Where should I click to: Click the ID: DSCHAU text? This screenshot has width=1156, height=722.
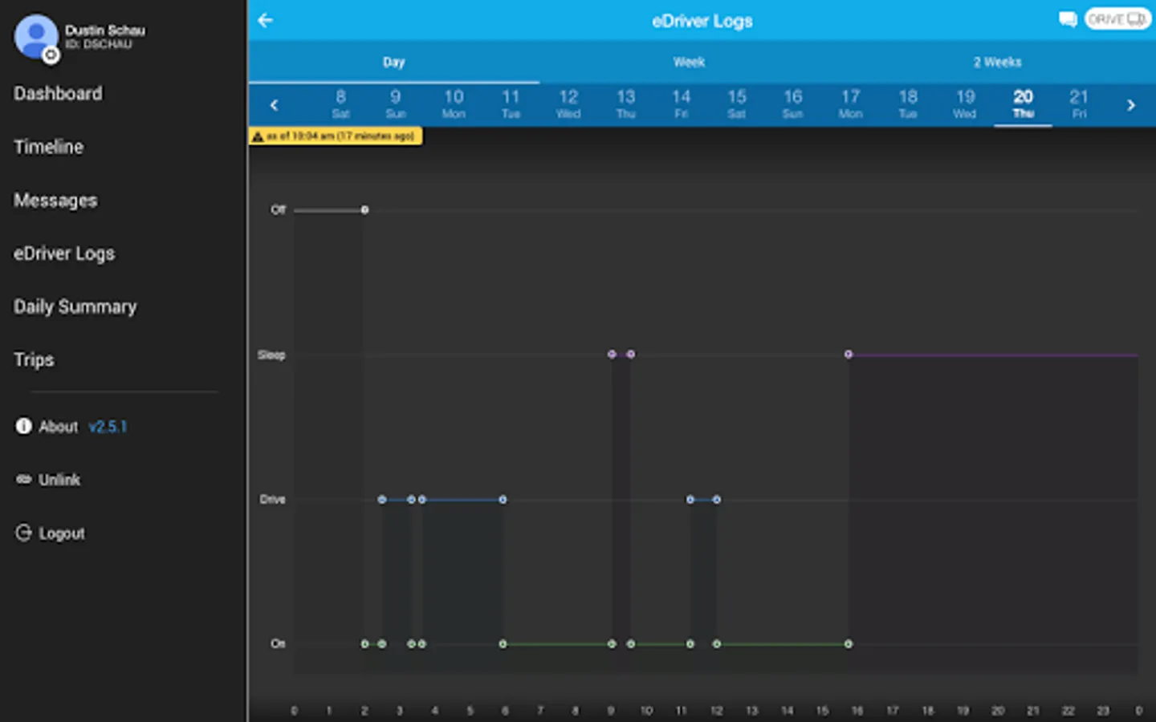pyautogui.click(x=98, y=45)
